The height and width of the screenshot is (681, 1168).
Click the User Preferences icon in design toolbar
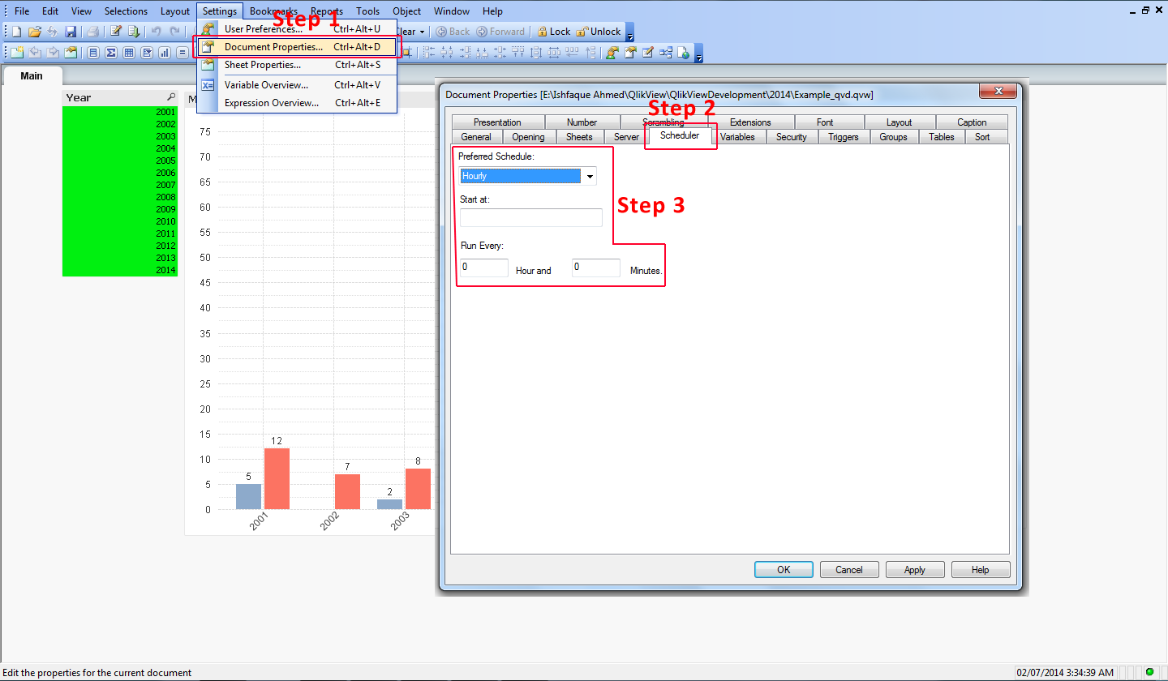pos(612,53)
